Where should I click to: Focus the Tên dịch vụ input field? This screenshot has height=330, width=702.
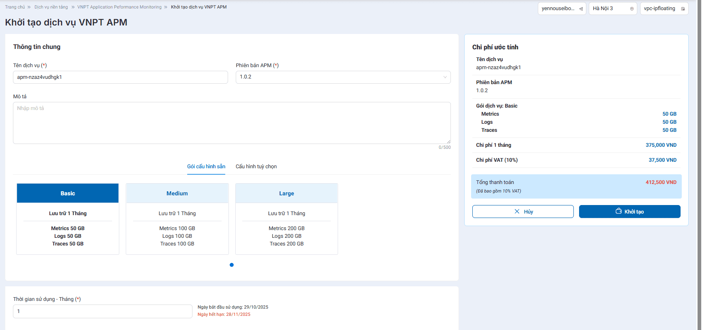tap(120, 77)
